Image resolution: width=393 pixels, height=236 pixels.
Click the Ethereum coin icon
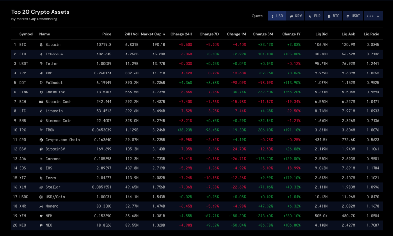(x=41, y=54)
